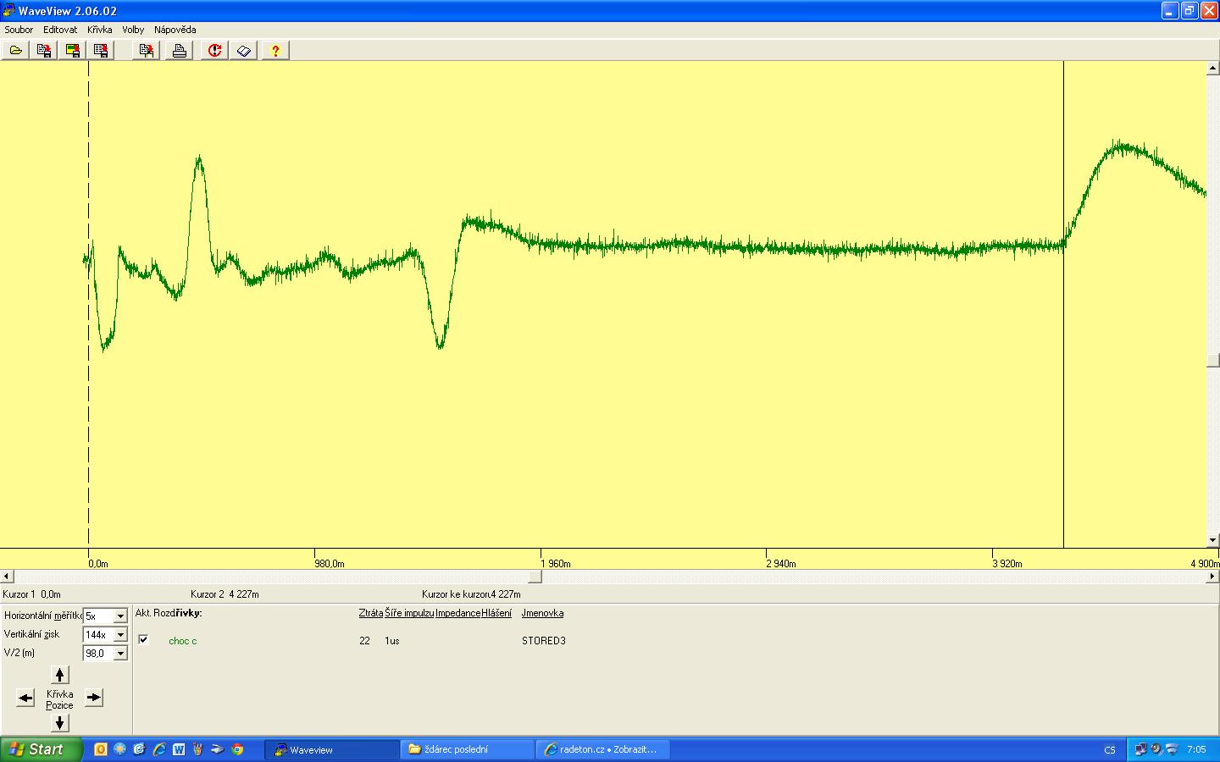
Task: Click the 980,0m axis label
Action: [x=329, y=564]
